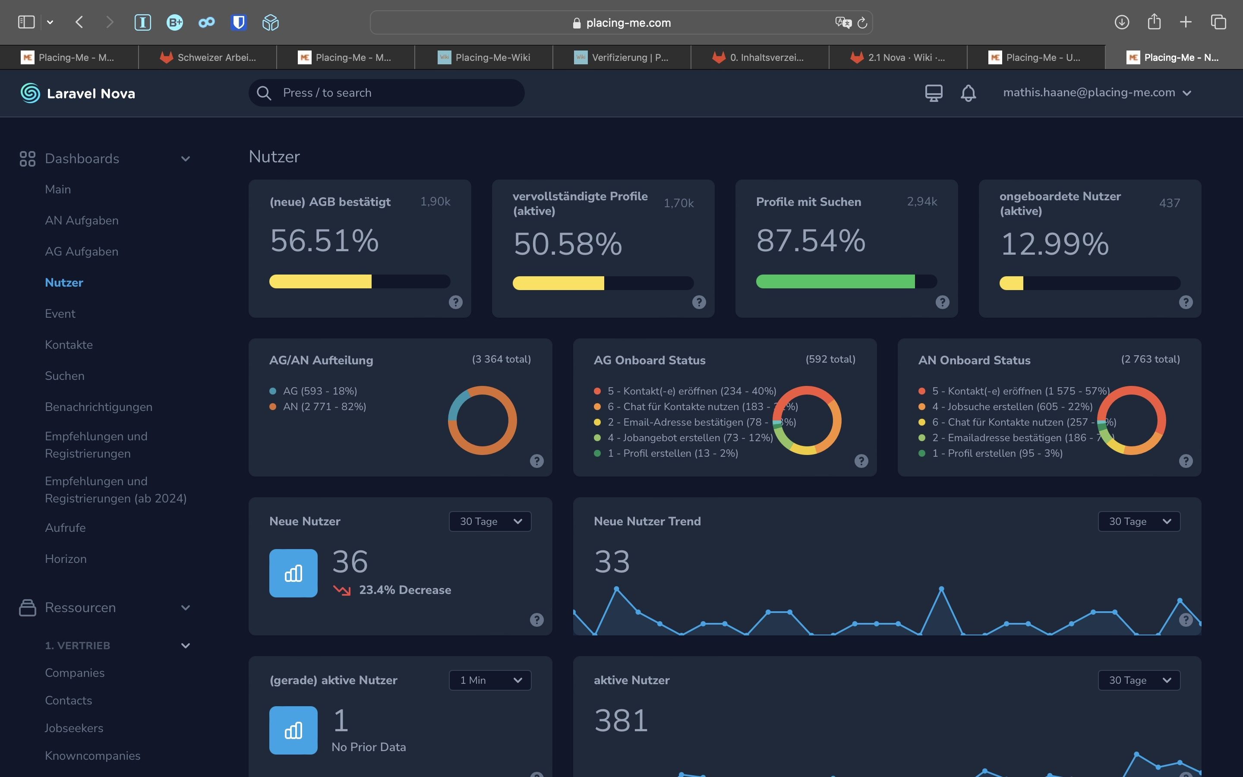Open the 1 Min dropdown for aktive Nutzer
Viewport: 1243px width, 777px height.
point(489,680)
